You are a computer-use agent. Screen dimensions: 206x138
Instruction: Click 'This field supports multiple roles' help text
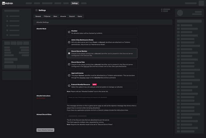(x=85, y=122)
